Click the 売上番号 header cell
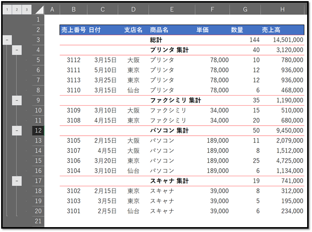Image resolution: width=312 pixels, height=232 pixels. tap(73, 29)
